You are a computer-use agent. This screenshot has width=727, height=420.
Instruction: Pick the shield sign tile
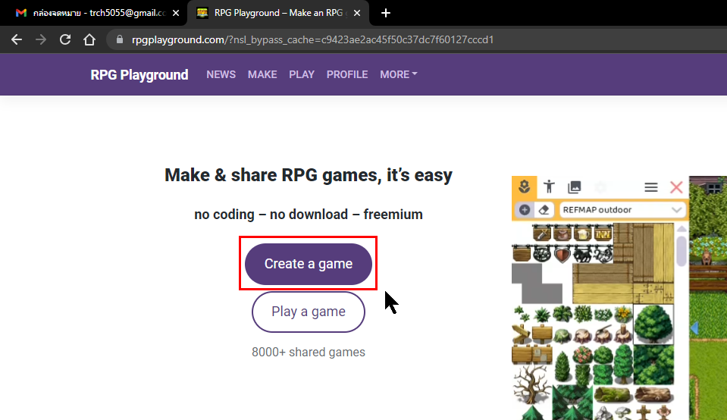click(x=562, y=254)
